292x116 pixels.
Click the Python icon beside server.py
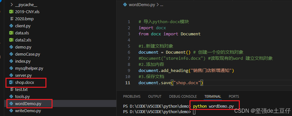coord(11,76)
